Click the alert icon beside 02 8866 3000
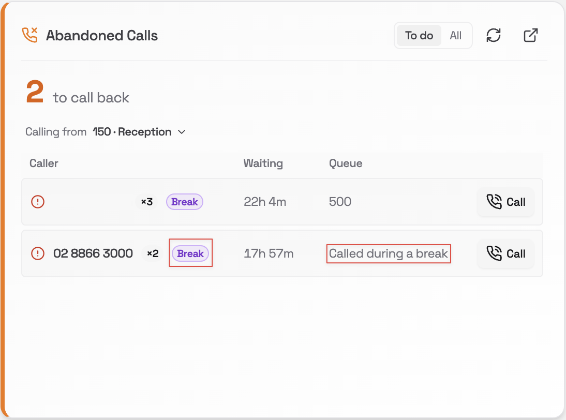Image resolution: width=566 pixels, height=420 pixels. [38, 253]
